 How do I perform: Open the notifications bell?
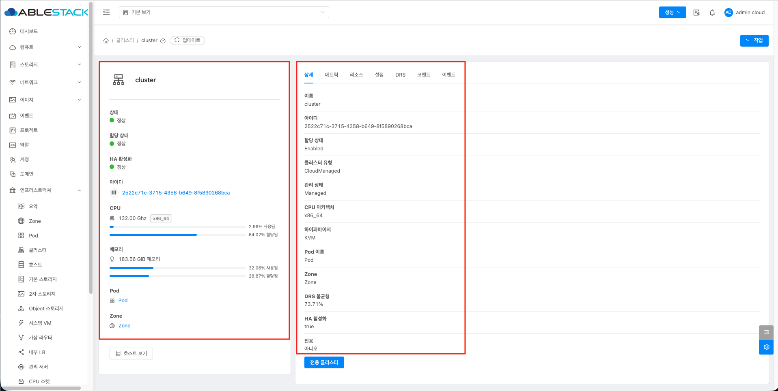[x=712, y=13]
